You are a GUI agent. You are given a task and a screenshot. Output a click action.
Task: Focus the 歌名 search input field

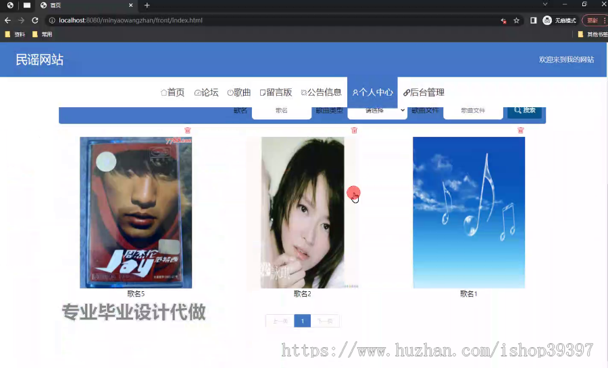(x=282, y=111)
